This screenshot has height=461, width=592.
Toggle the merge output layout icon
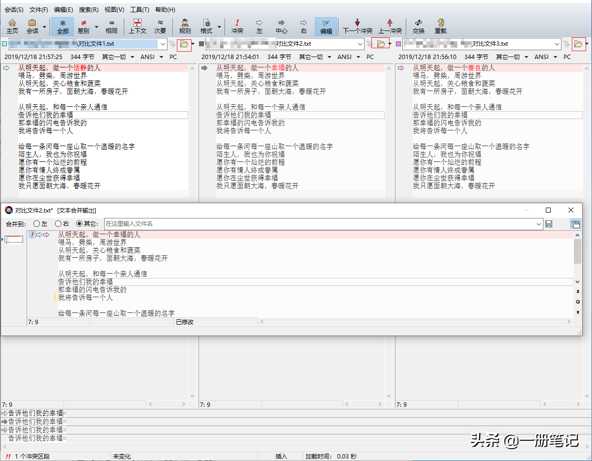(x=575, y=224)
